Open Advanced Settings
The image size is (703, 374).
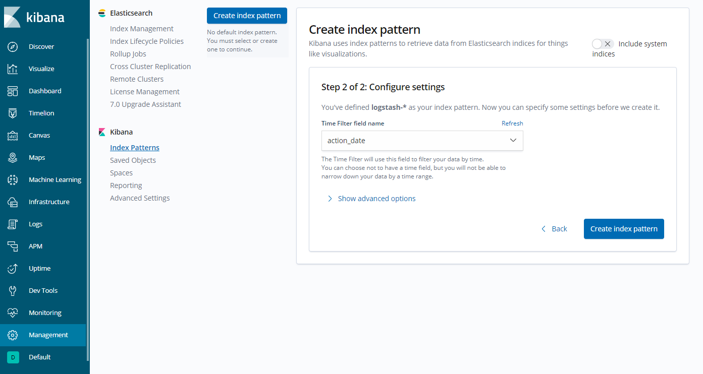click(140, 198)
